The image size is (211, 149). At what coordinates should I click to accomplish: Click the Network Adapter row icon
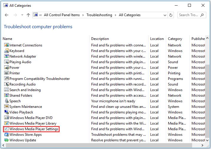6,56
